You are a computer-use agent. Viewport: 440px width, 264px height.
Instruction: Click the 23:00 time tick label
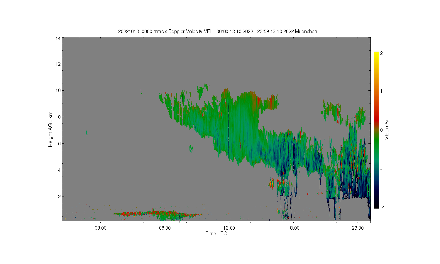[358, 228]
